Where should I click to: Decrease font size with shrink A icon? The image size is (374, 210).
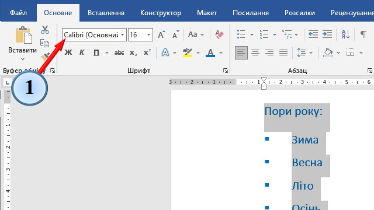(175, 35)
